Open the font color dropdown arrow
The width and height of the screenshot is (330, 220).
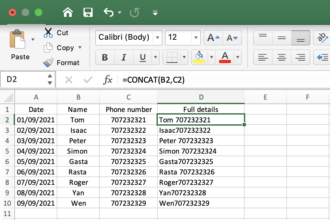tap(238, 57)
